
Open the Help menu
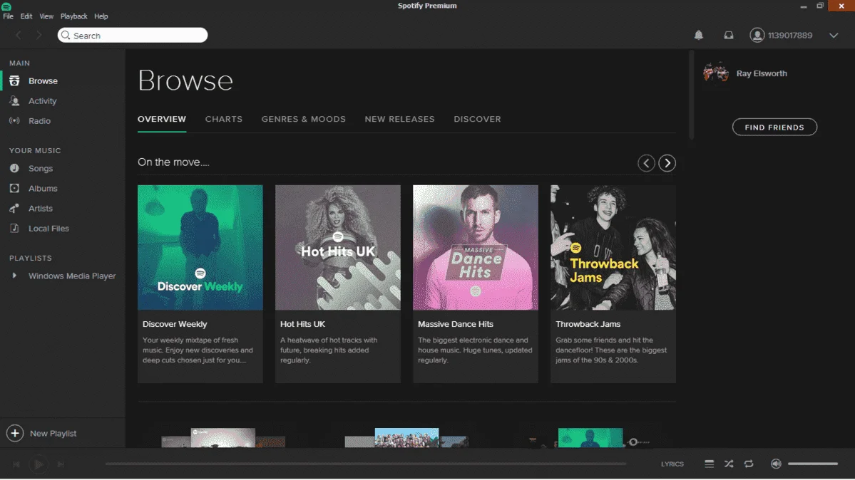[101, 16]
